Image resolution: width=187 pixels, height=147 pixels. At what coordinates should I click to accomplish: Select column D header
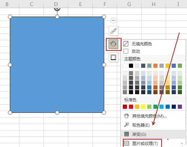pyautogui.click(x=56, y=4)
